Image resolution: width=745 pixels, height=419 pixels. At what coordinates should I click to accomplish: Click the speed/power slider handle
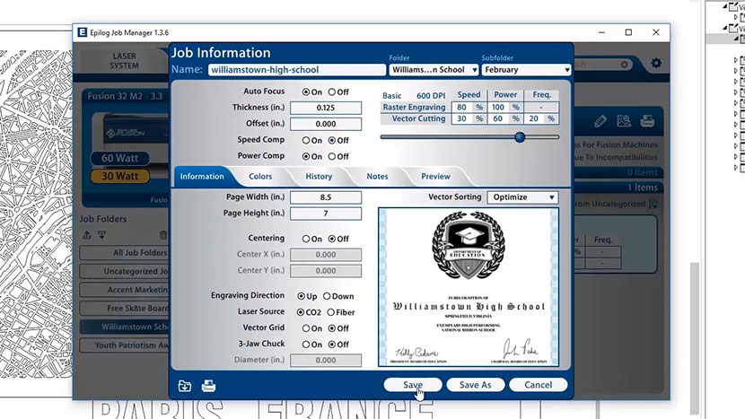pos(520,137)
